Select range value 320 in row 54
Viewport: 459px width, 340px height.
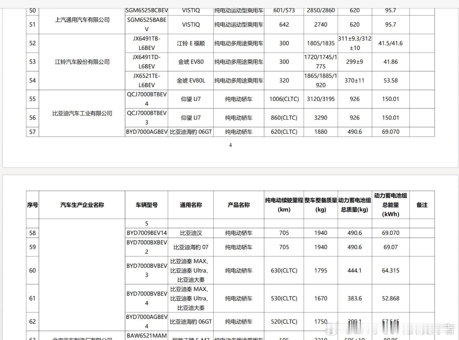284,80
